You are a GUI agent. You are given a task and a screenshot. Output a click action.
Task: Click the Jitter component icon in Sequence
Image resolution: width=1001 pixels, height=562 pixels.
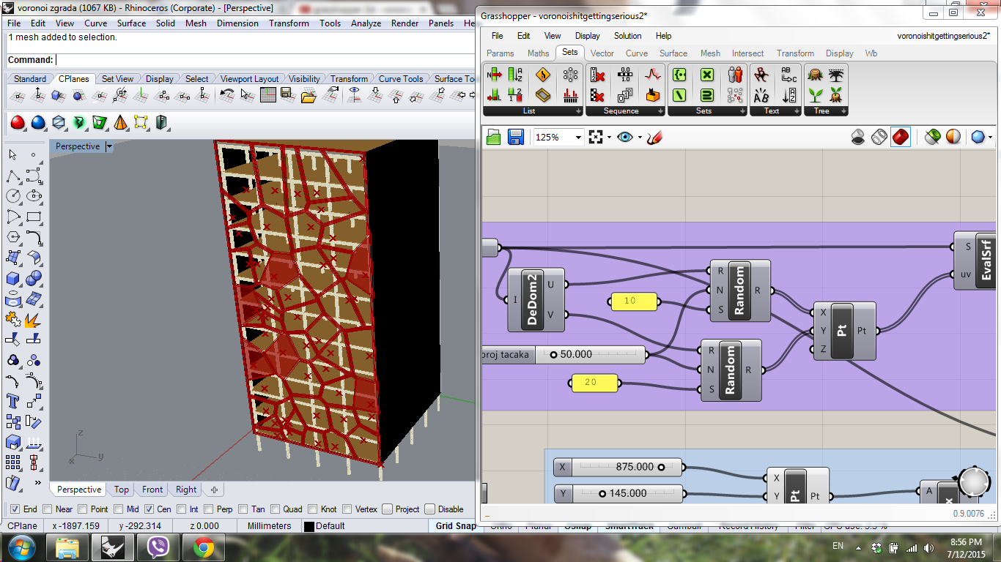tap(652, 75)
